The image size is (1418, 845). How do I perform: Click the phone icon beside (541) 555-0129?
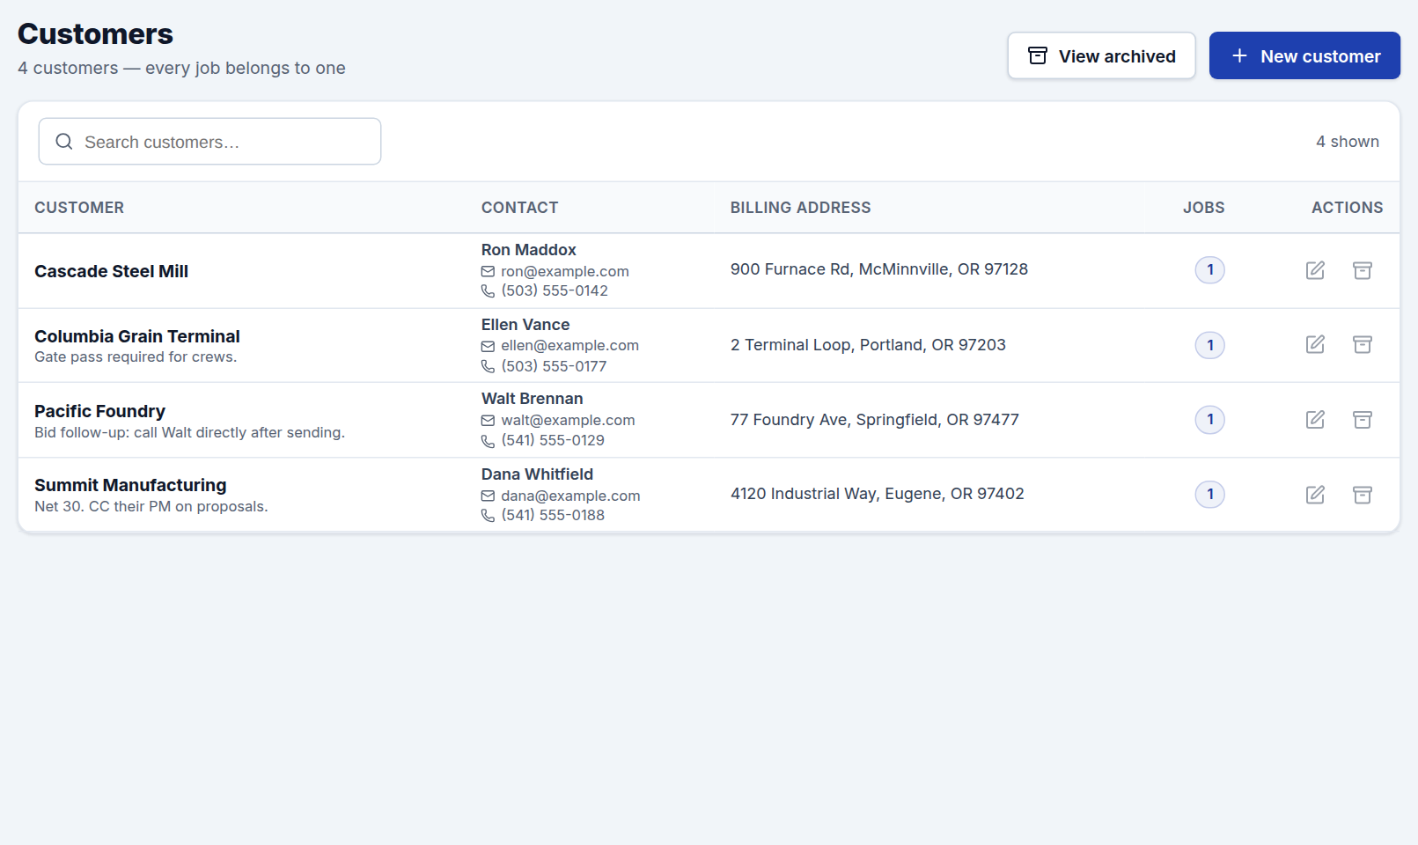[488, 441]
